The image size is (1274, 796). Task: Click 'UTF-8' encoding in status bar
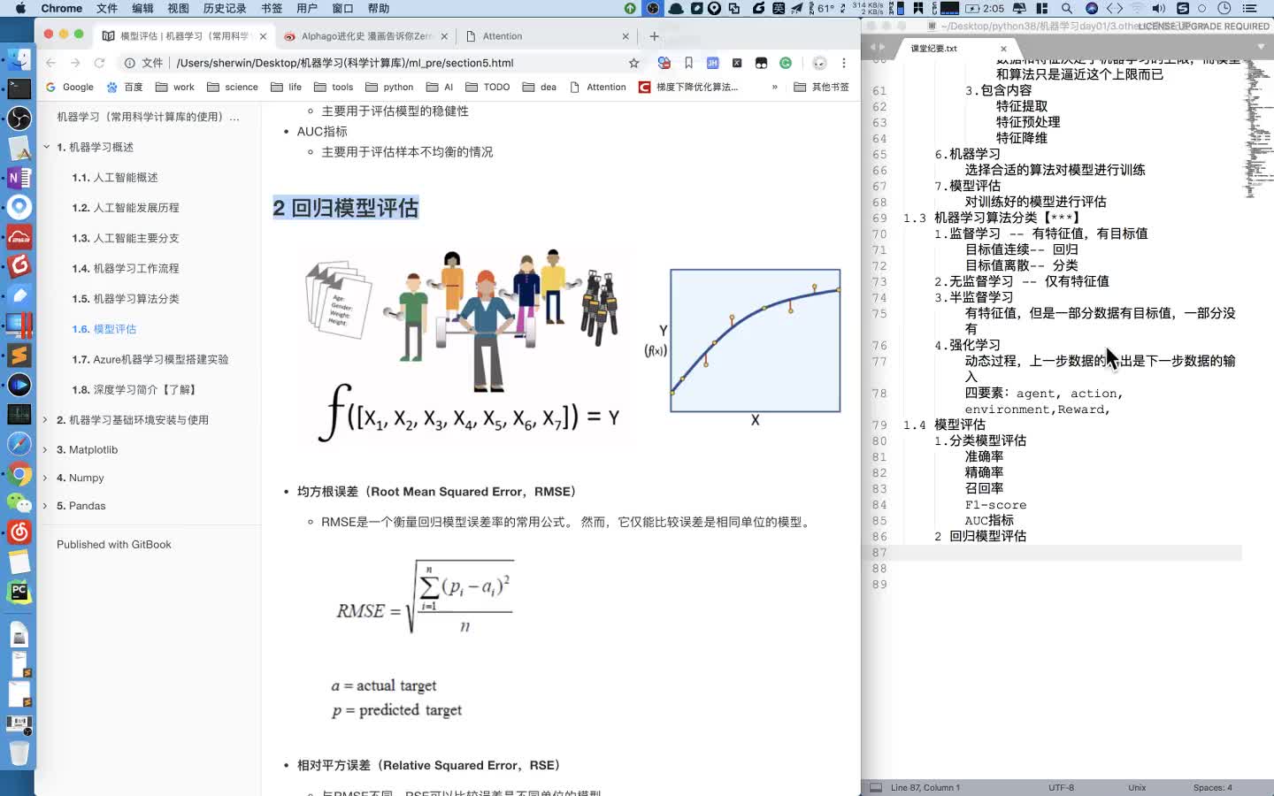(x=1061, y=787)
